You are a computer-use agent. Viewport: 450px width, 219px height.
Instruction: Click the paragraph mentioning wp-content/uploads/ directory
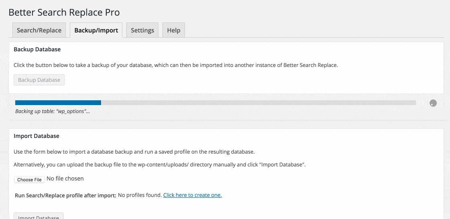(160, 165)
